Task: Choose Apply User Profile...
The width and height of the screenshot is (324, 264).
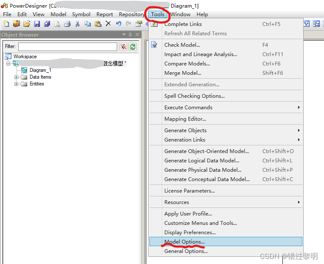Action: (226, 214)
